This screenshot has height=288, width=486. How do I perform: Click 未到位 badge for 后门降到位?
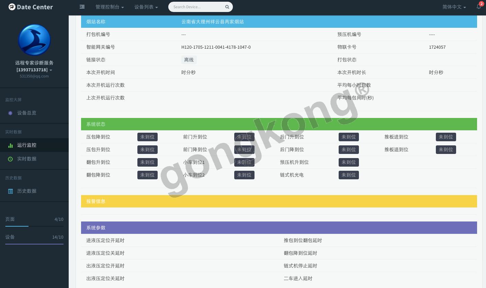349,149
